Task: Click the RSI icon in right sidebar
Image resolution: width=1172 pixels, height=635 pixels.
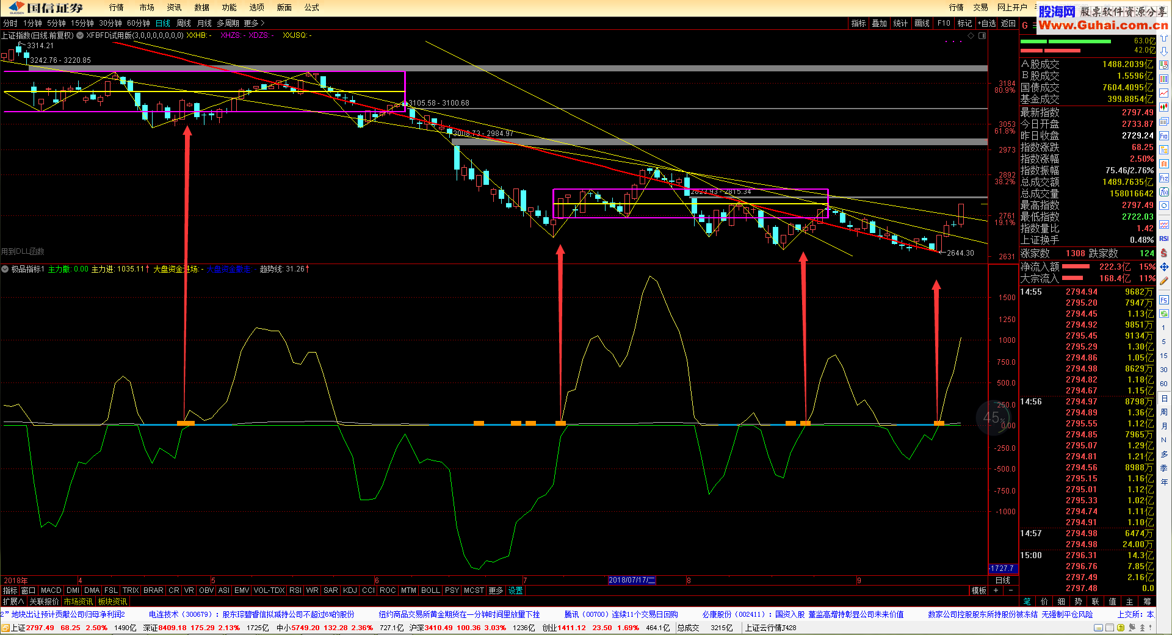Action: tap(1164, 239)
